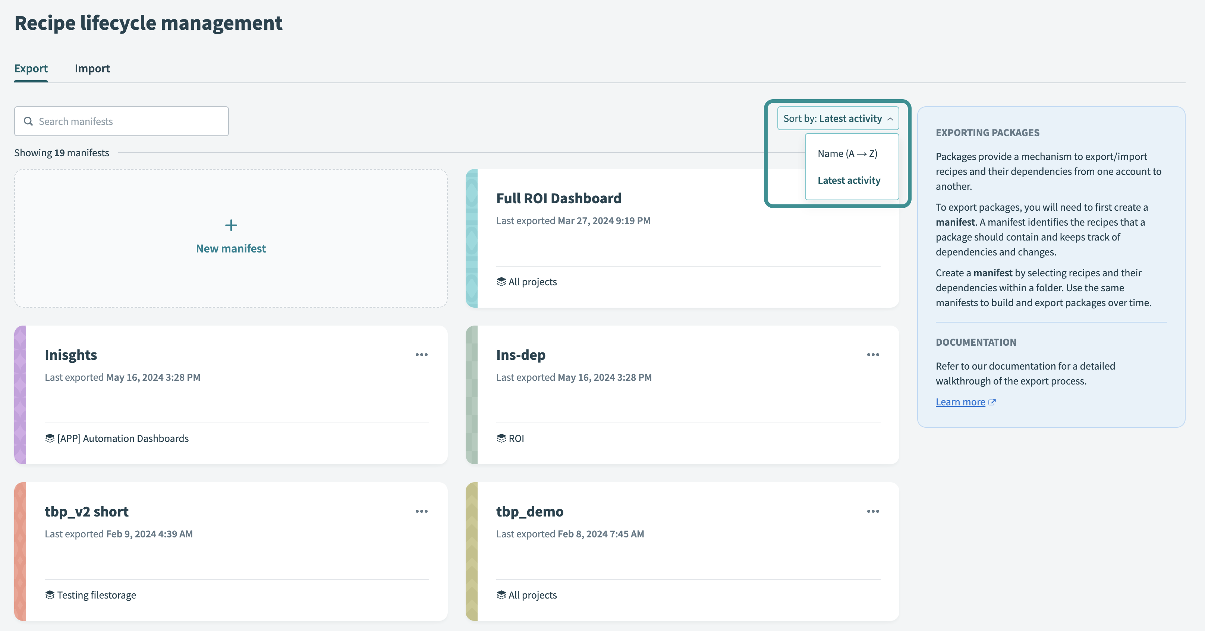This screenshot has width=1205, height=631.
Task: Click the folder stack icon beside ROI
Action: point(501,438)
